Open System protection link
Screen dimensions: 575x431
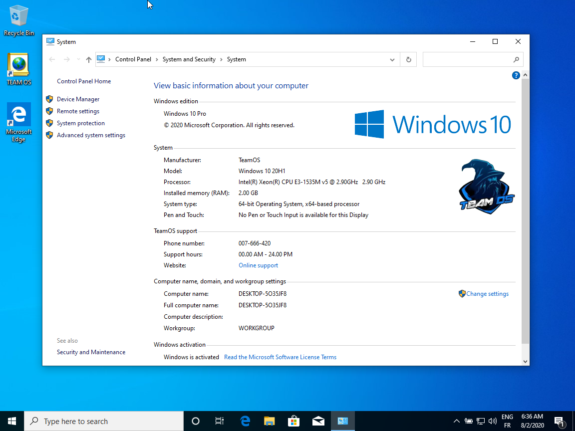coord(81,123)
